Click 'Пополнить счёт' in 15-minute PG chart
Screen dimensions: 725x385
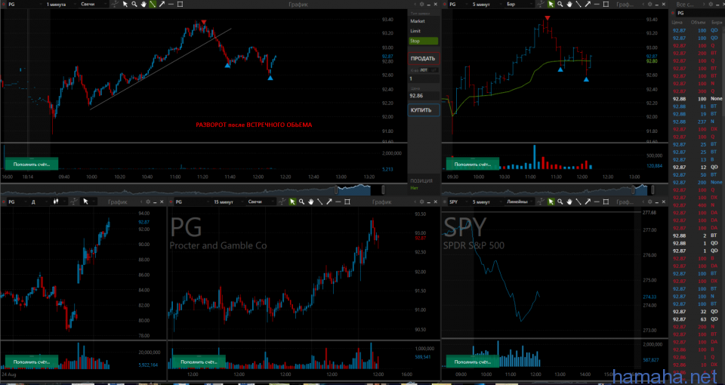pos(199,362)
